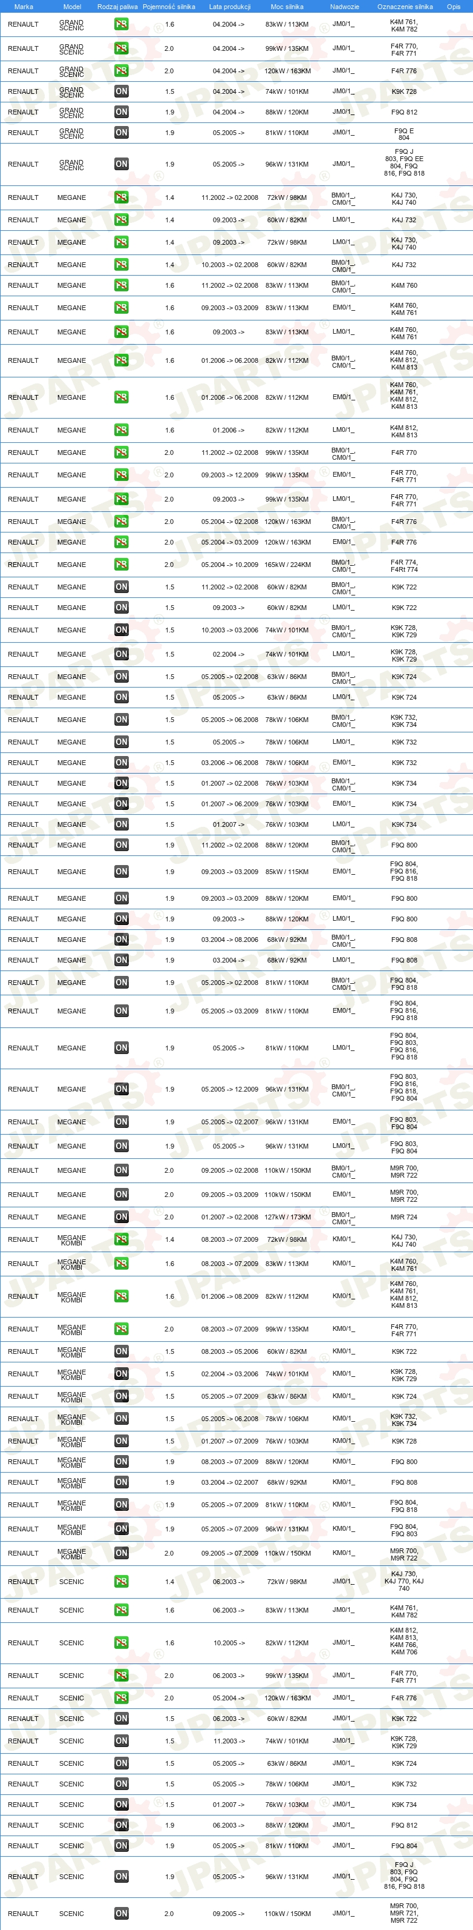The height and width of the screenshot is (1930, 473).
Task: Select the 165kW / 224KM power cell
Action: 287,565
